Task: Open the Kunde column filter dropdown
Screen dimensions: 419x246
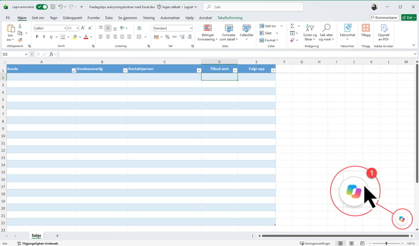Action: (74, 70)
